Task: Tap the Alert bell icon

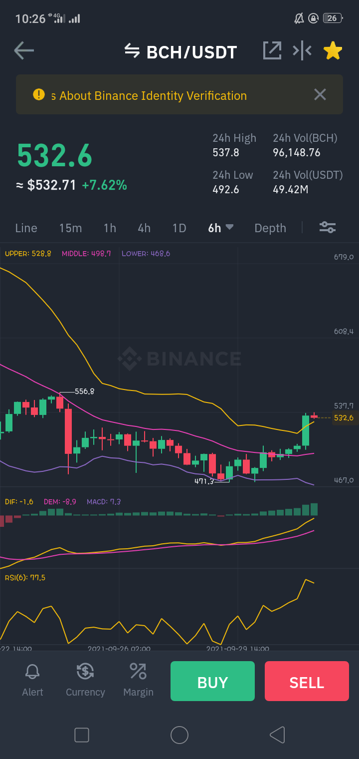Action: [x=32, y=672]
